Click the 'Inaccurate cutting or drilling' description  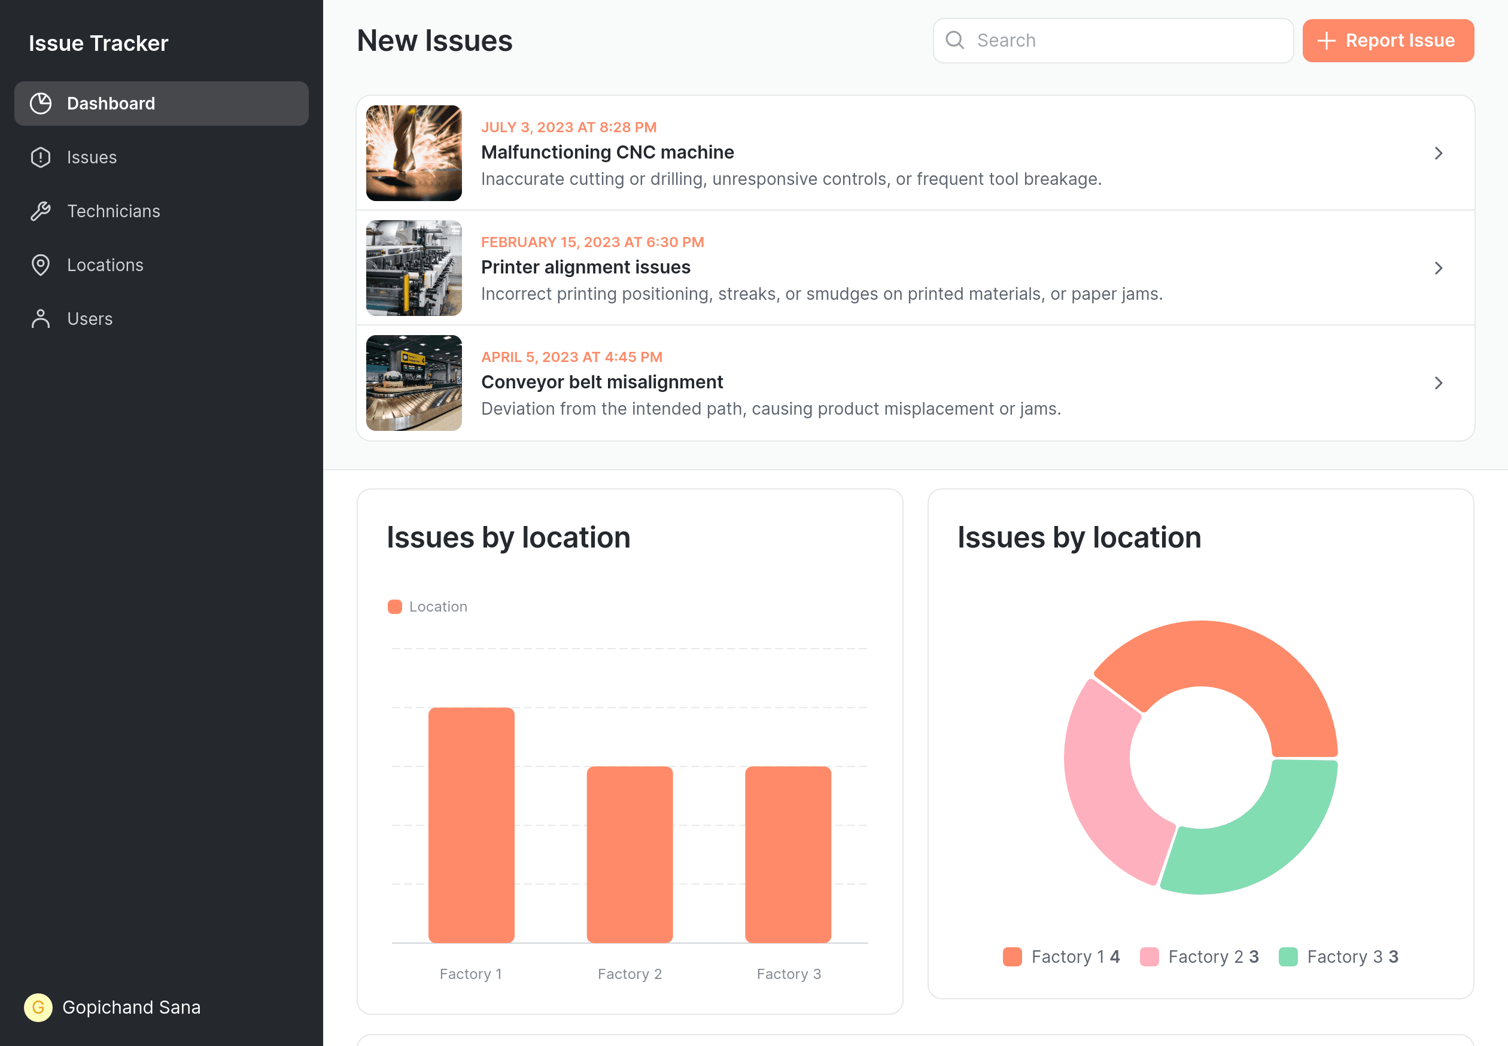point(791,179)
